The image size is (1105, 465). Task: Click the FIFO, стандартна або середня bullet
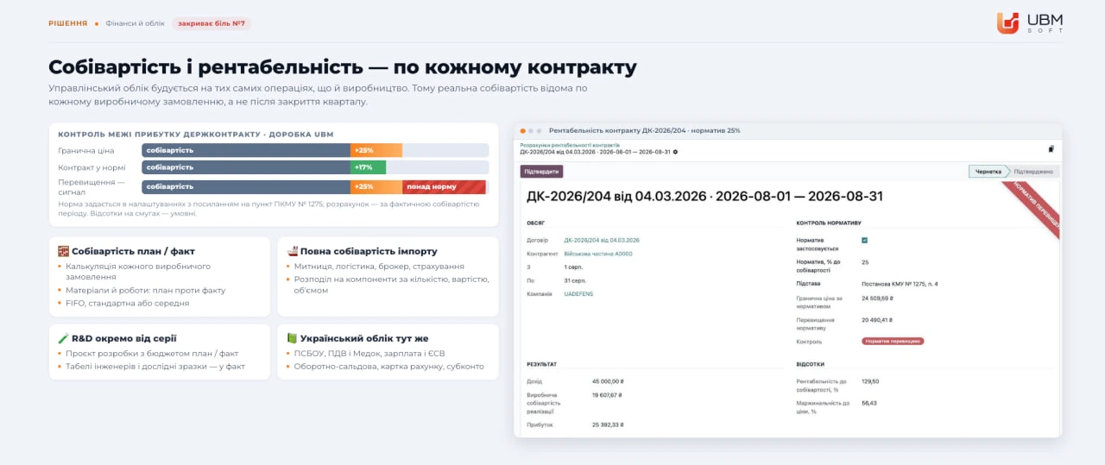point(127,303)
